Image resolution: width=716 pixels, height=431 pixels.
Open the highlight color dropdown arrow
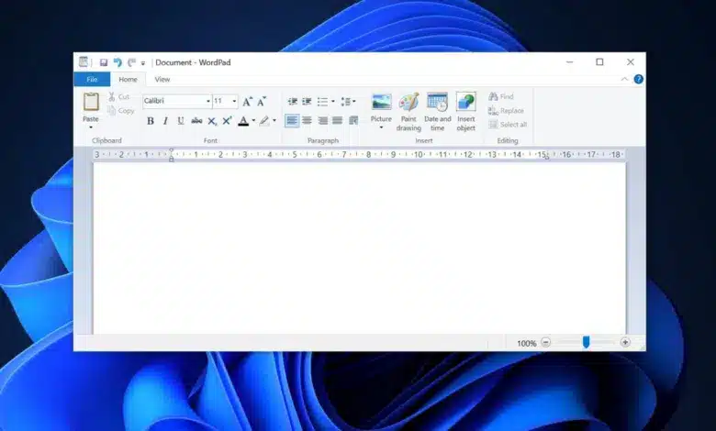tap(274, 121)
